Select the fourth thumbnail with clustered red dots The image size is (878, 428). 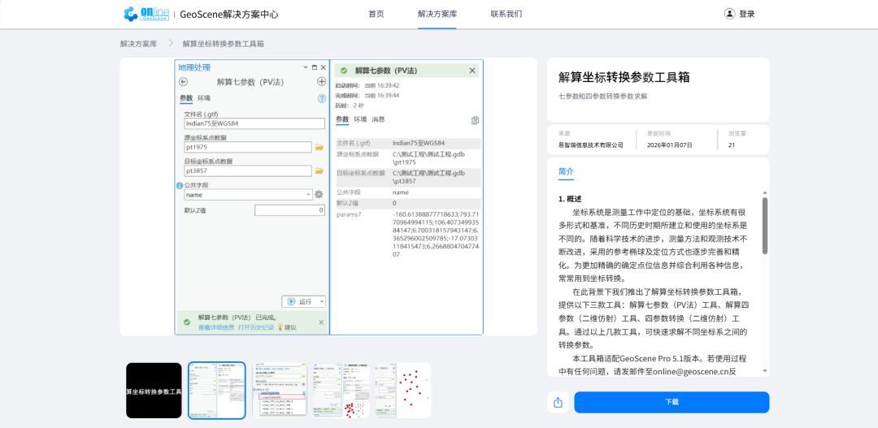(341, 391)
